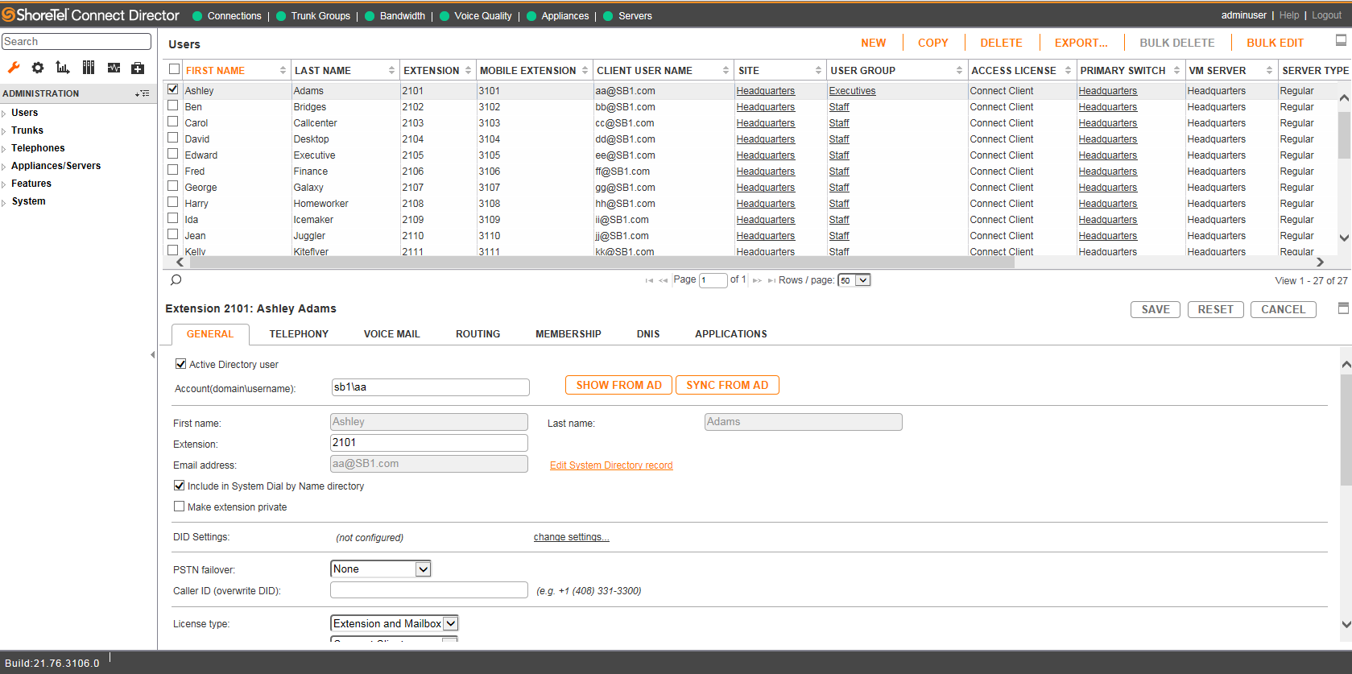This screenshot has width=1352, height=674.
Task: Click the orange wrench administration icon
Action: pos(14,68)
